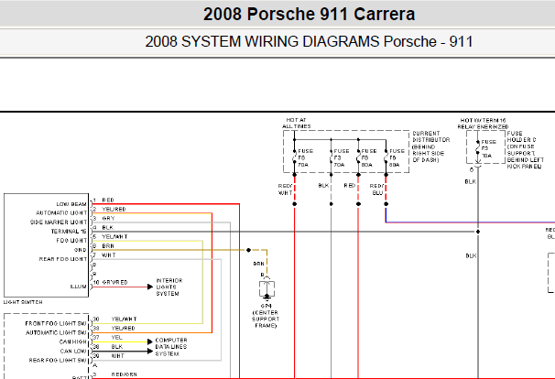Screen dimensions: 555x379
Task: Click the 'YEL/RED' wire label at pin 33
Action: point(123,329)
